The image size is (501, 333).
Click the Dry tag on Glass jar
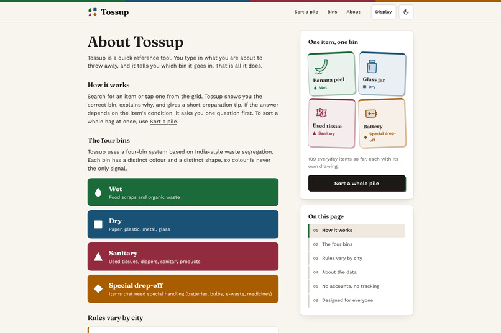click(369, 87)
